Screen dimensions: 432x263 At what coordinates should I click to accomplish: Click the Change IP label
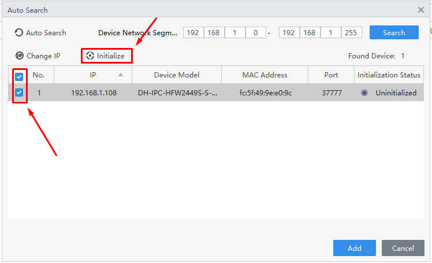pos(43,55)
